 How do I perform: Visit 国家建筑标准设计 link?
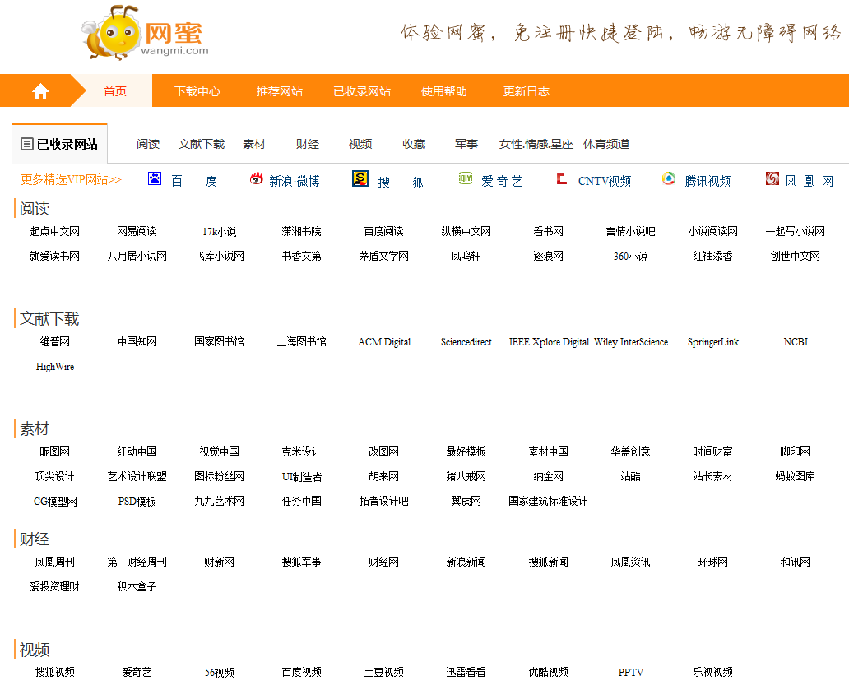coord(548,502)
